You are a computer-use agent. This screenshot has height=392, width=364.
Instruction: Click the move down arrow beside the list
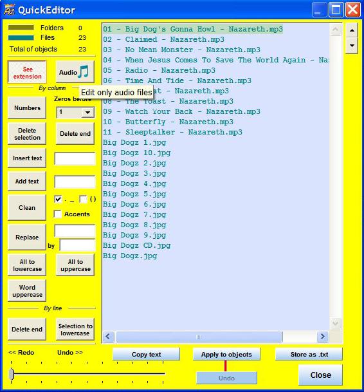coord(352,46)
